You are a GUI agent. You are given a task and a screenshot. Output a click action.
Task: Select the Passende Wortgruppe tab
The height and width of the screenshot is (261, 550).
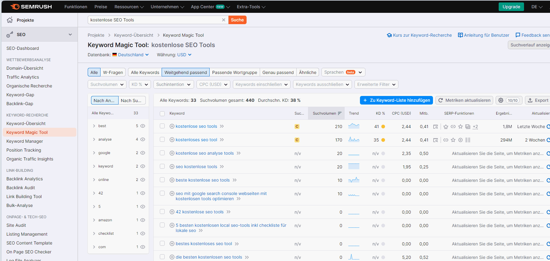click(235, 72)
